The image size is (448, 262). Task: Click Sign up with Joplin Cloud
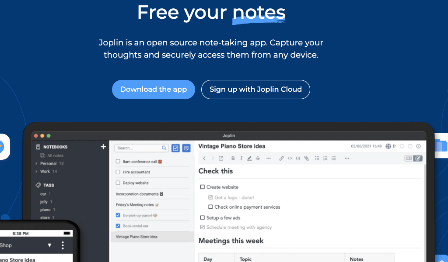pos(255,90)
